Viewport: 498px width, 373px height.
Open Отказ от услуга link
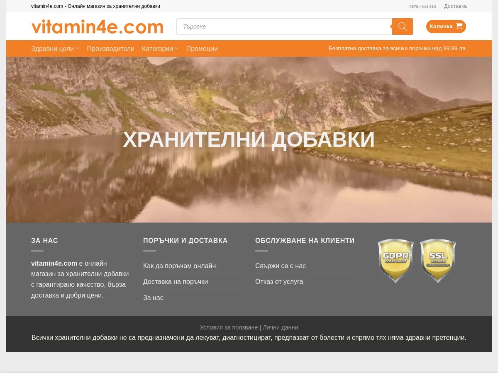[279, 282]
